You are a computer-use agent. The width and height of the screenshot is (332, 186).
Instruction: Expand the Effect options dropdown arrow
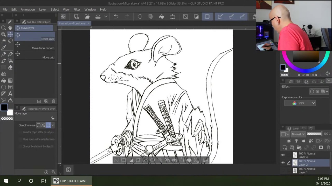pyautogui.click(x=327, y=91)
